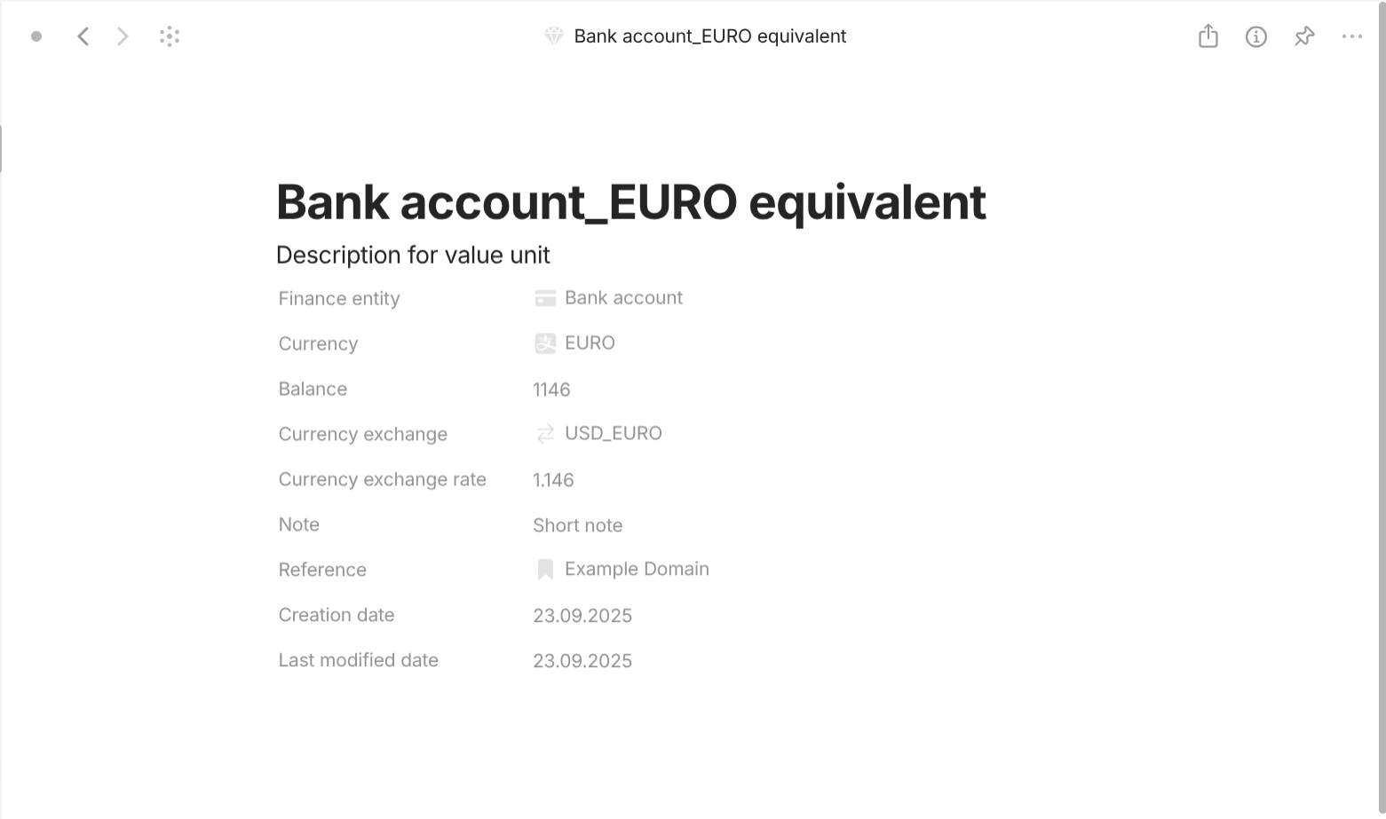
Task: Click the currency icon next to EURO
Action: click(x=544, y=343)
